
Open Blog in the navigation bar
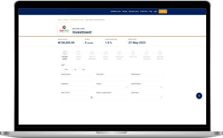[x=150, y=11]
